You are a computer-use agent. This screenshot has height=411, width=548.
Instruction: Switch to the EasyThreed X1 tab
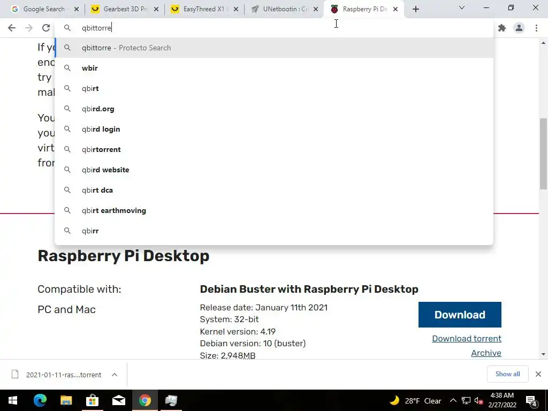pos(199,9)
